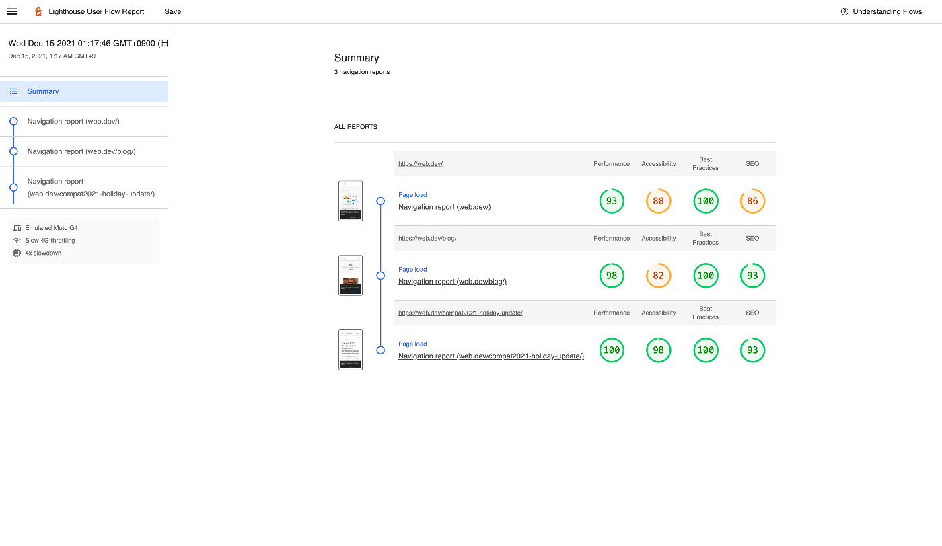Click SEO score 93 gauge for web.dev/blog/

[752, 276]
